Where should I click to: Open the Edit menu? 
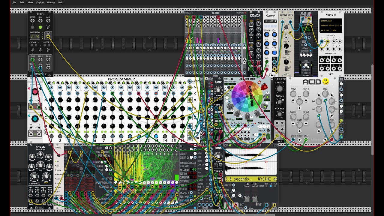[22, 2]
